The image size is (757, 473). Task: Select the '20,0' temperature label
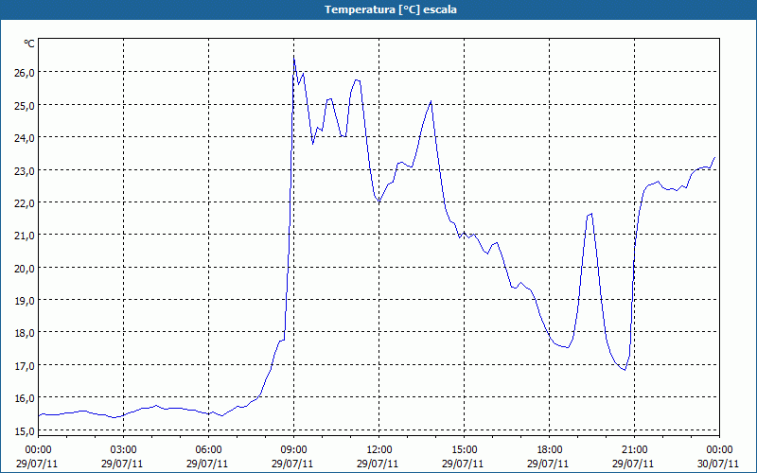(25, 269)
